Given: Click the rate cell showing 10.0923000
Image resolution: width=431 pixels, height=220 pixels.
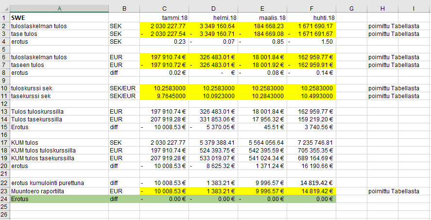Looking at the screenshot, I should pyautogui.click(x=213, y=96).
